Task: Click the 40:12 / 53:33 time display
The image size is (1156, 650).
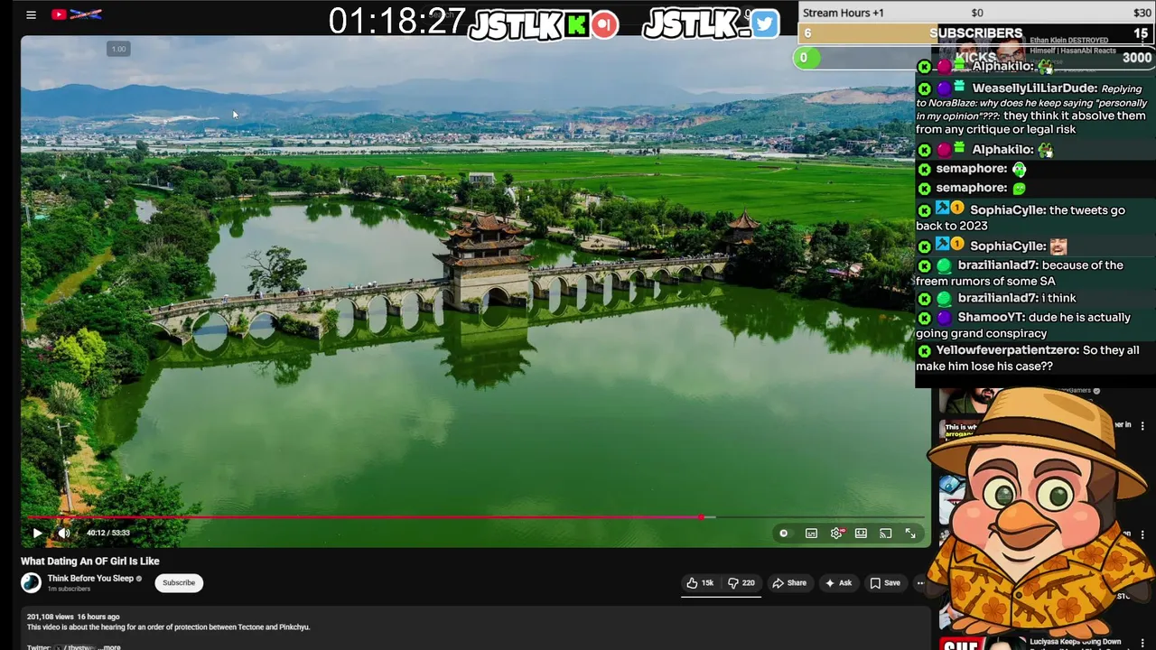Action: pyautogui.click(x=108, y=534)
